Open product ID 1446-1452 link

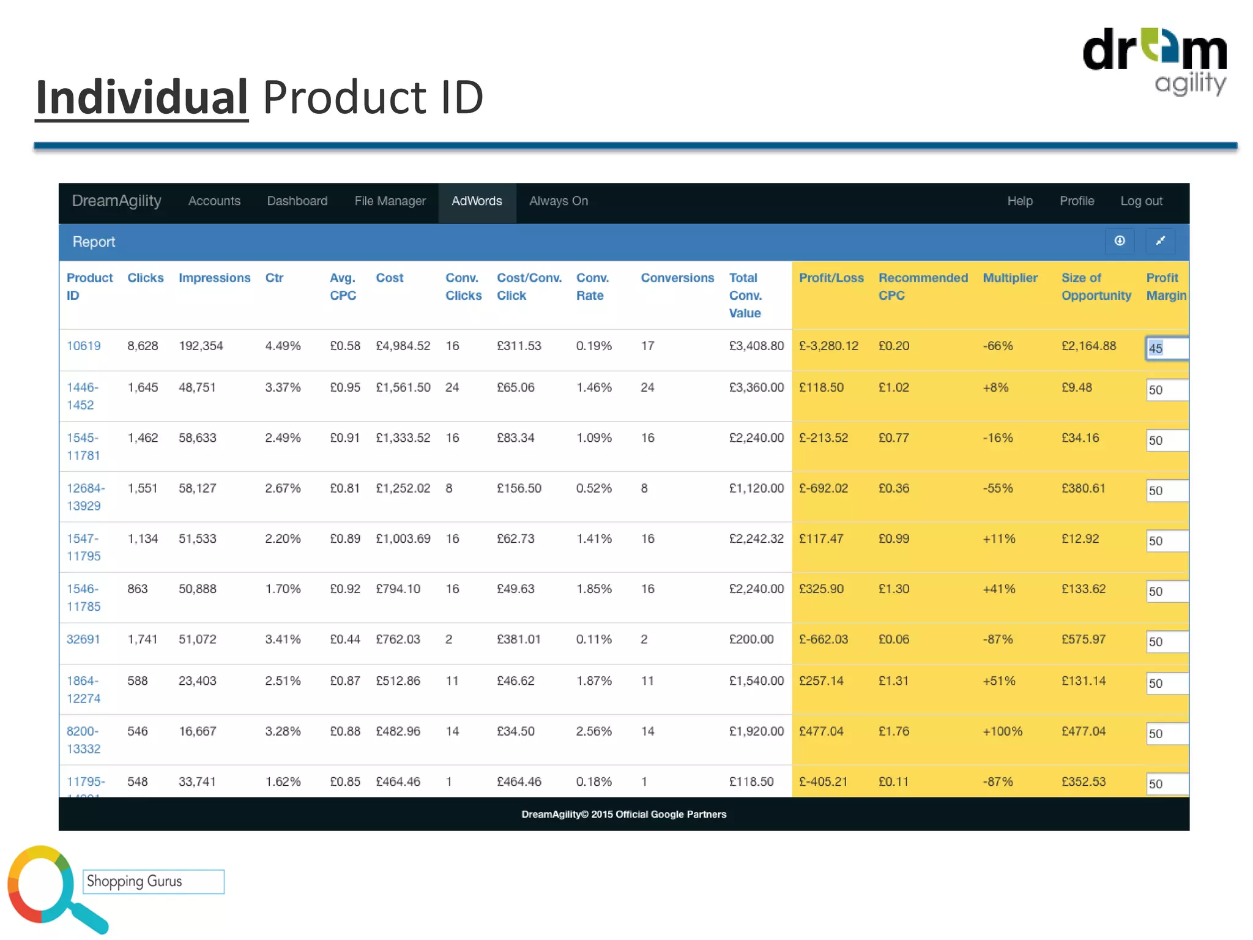tap(83, 396)
